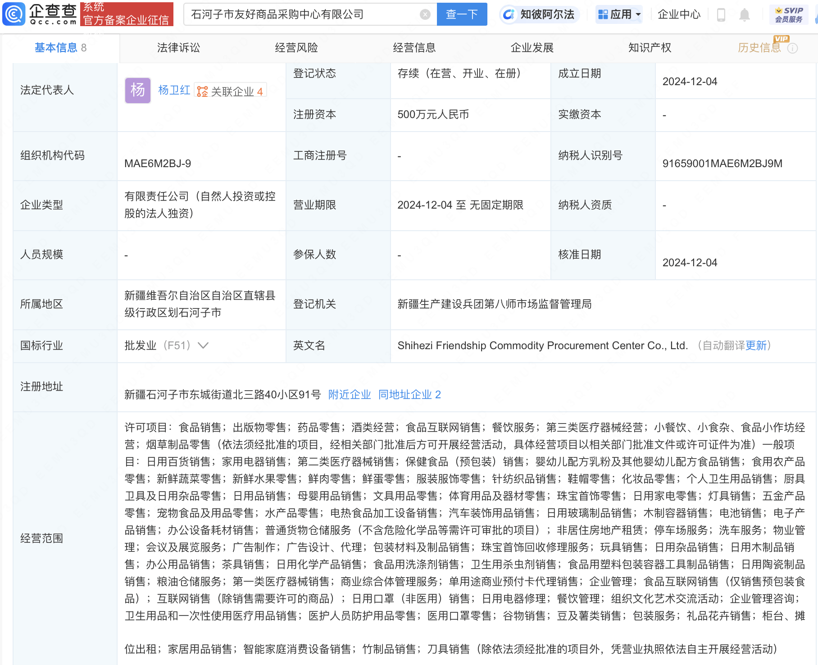
Task: Click taxpayer ID 91659001MAE6M2BJ9M
Action: click(722, 164)
